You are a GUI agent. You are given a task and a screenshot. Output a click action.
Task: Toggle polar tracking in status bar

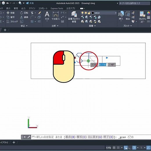pyautogui.click(x=134, y=148)
